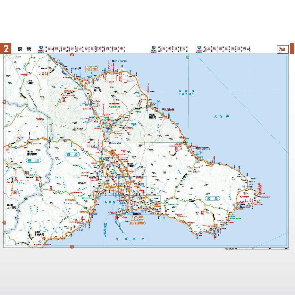295x295 pixels.
Task: Click the 北斗市 city label
Action: tap(82, 183)
